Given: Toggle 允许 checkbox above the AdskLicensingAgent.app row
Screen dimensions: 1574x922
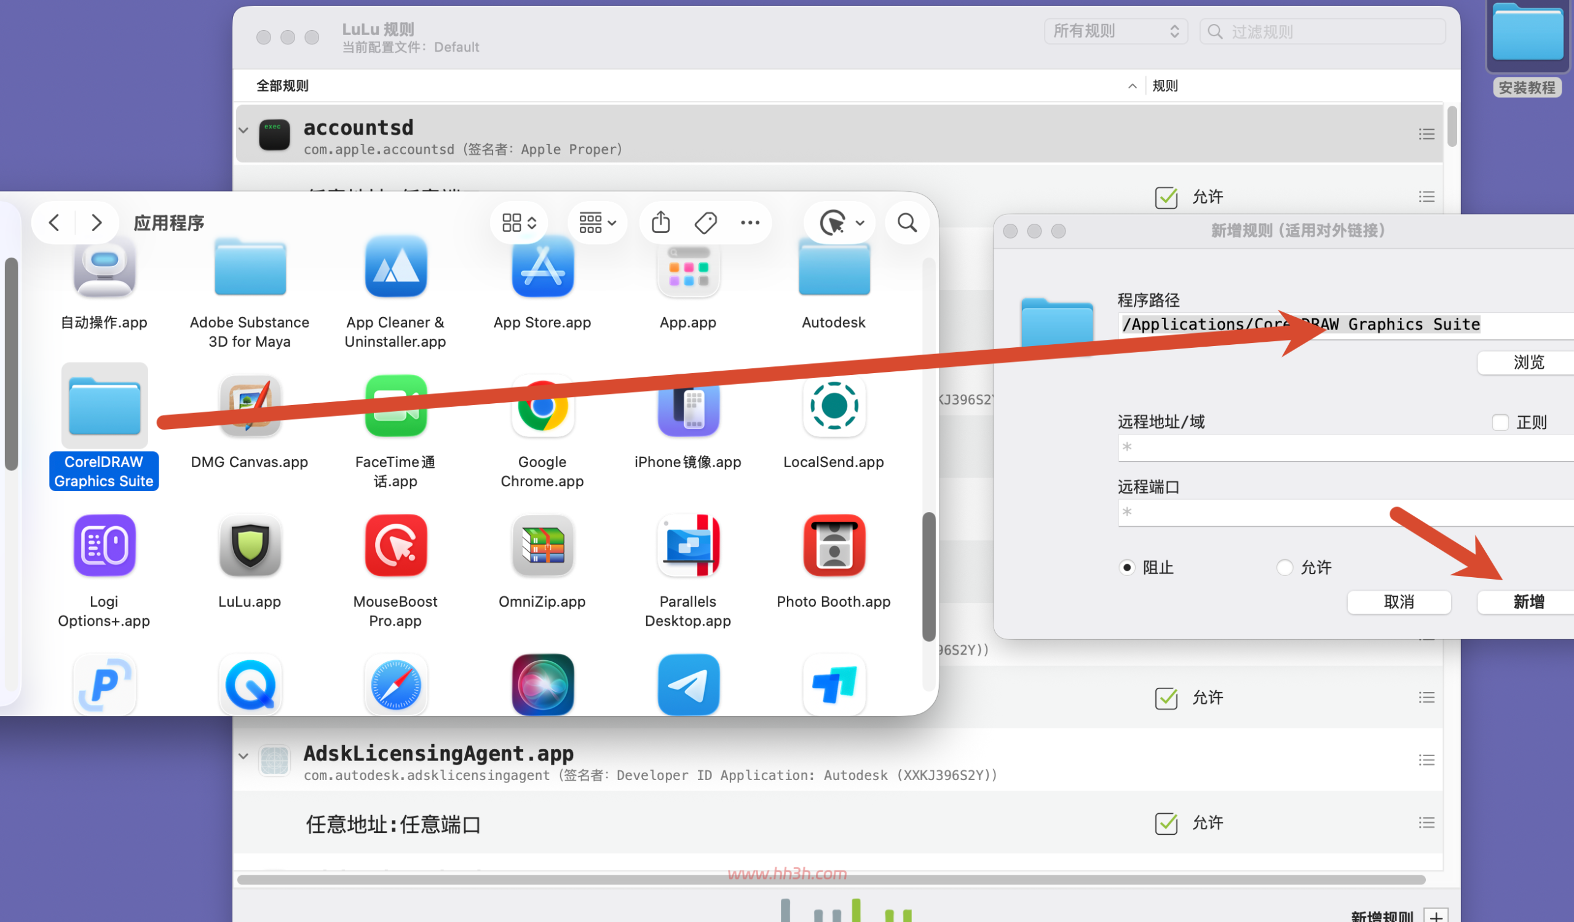Looking at the screenshot, I should click(1166, 698).
